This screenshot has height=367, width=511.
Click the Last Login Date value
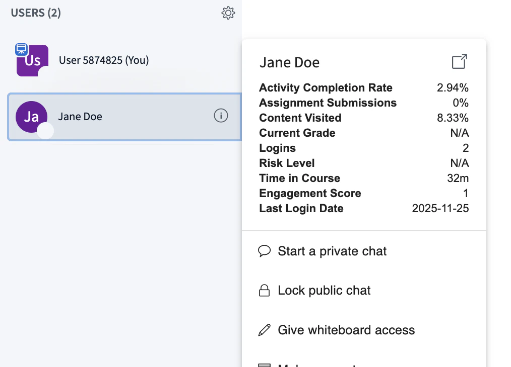click(x=440, y=208)
